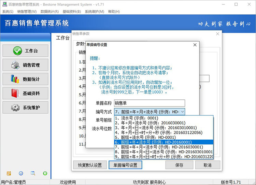Click the green checkmark workbench icon
The height and width of the screenshot is (185, 256).
(x=17, y=51)
